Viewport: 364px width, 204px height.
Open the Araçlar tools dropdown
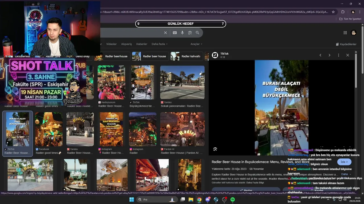click(x=196, y=44)
